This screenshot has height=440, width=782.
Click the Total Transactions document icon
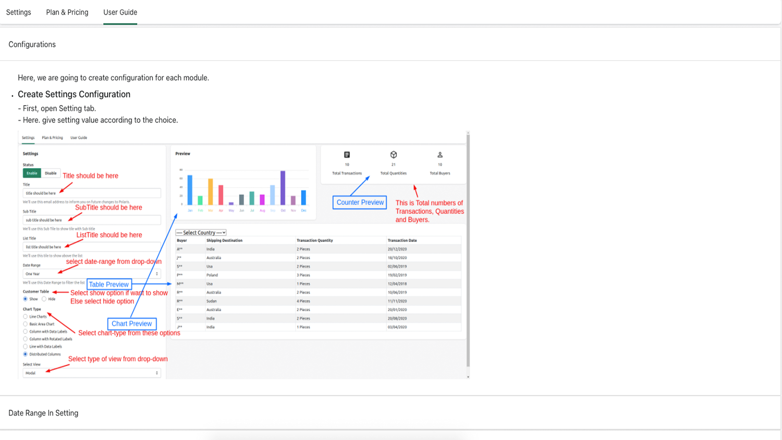(x=347, y=154)
